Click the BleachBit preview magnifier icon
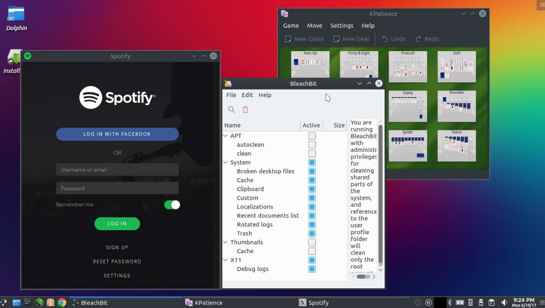Image resolution: width=545 pixels, height=308 pixels. [231, 110]
